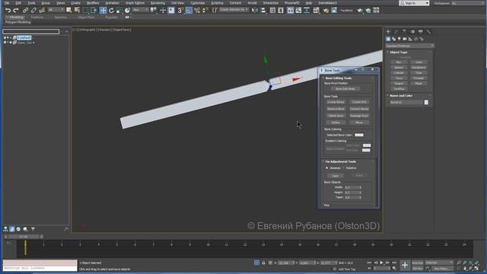This screenshot has width=487, height=274.
Task: Click the Select by Name icon
Action: [x=77, y=10]
